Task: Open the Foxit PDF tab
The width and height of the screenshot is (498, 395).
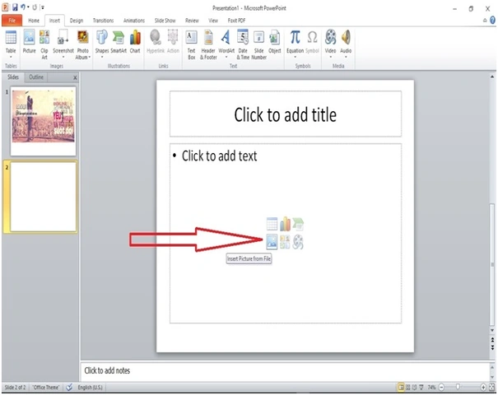Action: click(x=236, y=21)
